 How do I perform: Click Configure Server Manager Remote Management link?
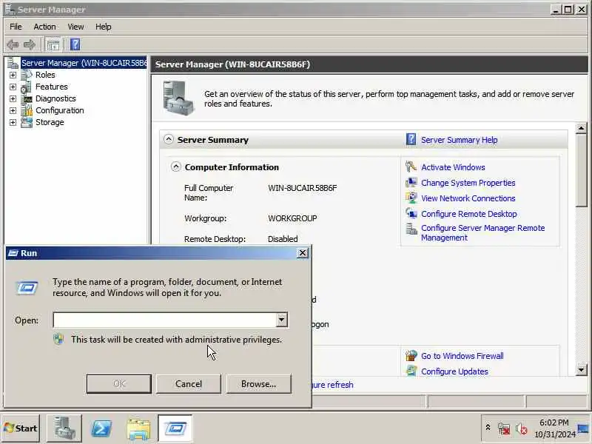pos(483,233)
